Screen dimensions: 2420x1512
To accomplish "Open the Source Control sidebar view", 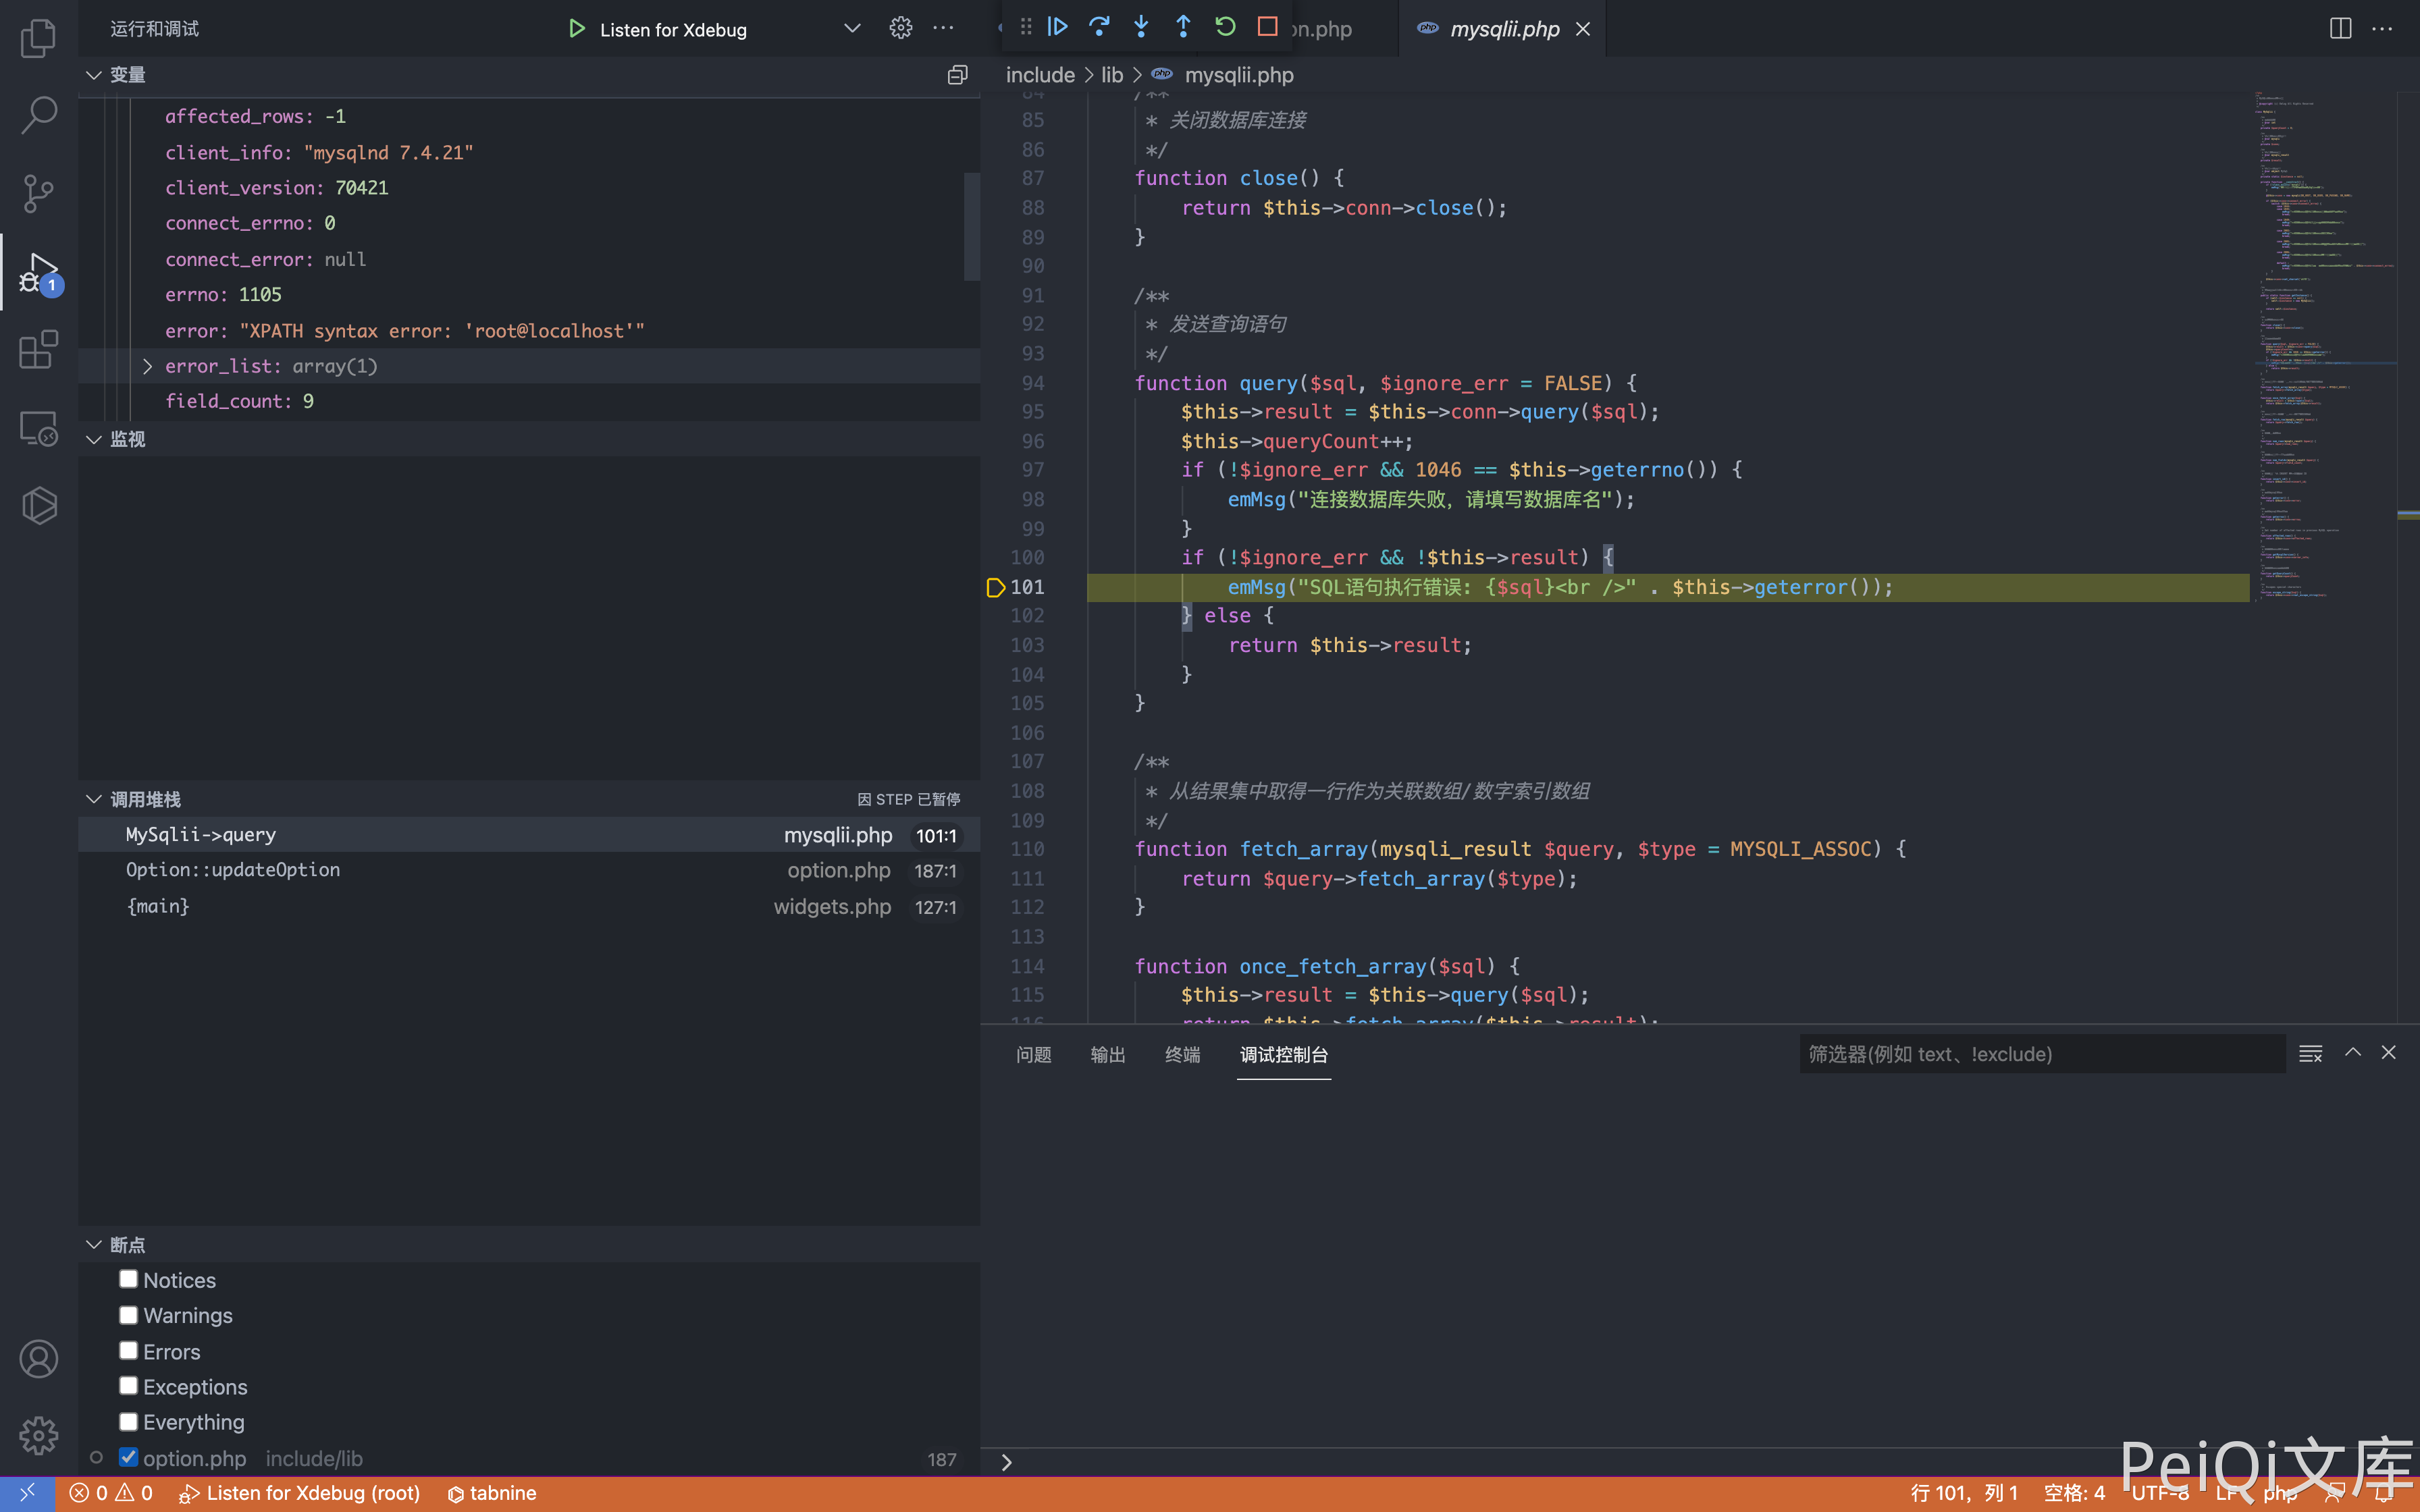I will [x=38, y=193].
